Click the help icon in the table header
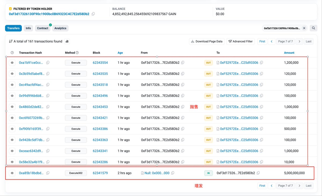 (12, 53)
